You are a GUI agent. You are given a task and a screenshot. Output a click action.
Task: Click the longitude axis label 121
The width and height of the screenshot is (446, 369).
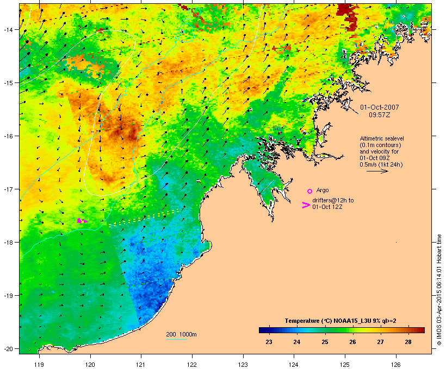[x=141, y=365]
